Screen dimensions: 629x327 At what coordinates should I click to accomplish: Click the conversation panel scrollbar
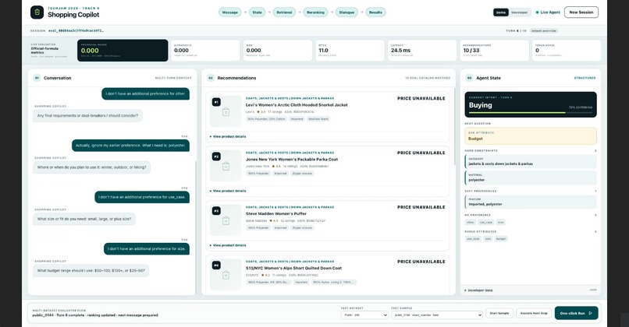(195, 228)
